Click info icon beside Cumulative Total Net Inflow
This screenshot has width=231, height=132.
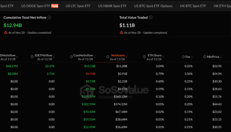pyautogui.click(x=49, y=17)
